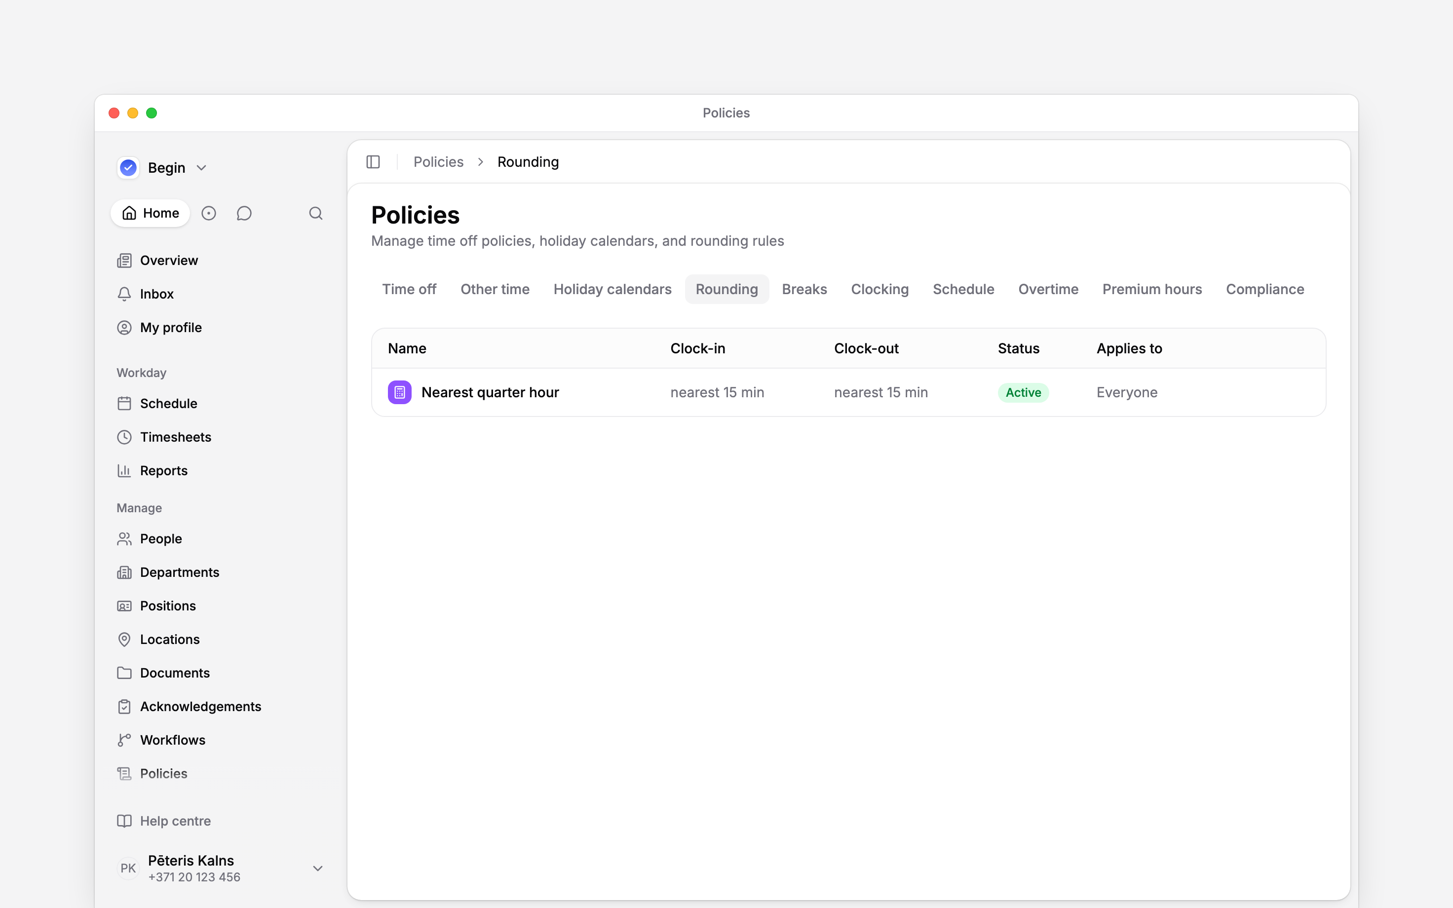Switch to the Premium hours tab
The height and width of the screenshot is (908, 1453).
click(1151, 290)
